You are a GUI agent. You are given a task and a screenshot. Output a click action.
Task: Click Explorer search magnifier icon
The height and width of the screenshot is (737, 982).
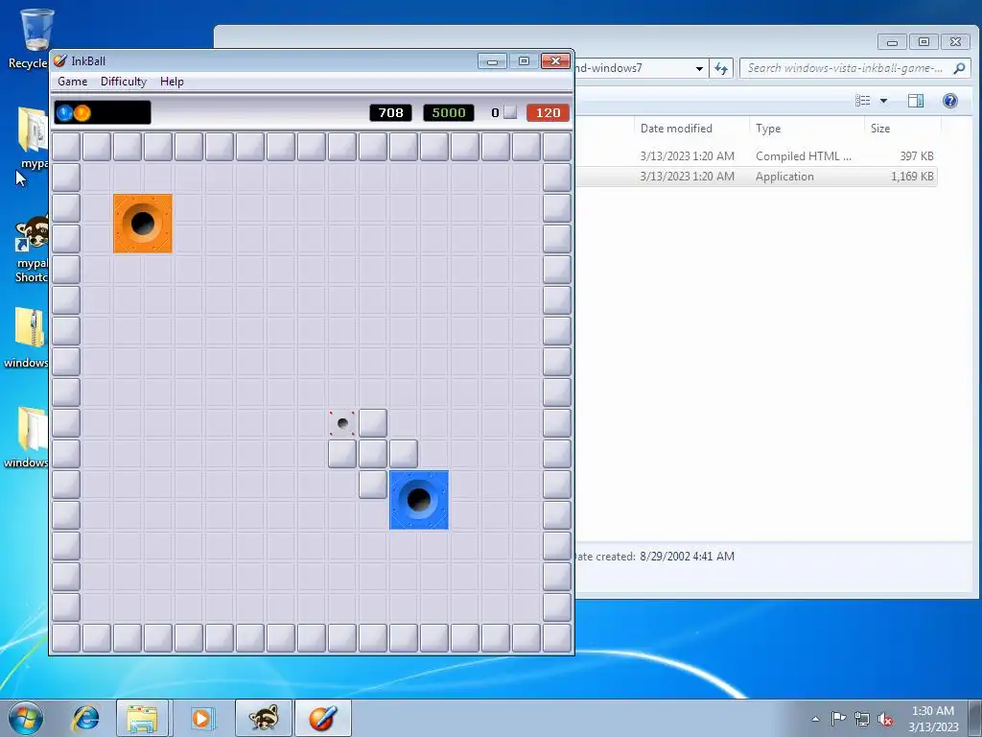pos(959,68)
